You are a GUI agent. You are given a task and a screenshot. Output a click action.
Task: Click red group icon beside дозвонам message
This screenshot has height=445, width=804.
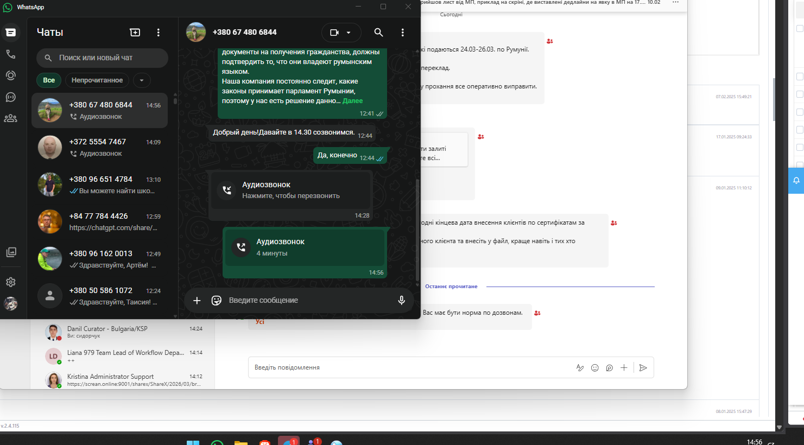537,313
